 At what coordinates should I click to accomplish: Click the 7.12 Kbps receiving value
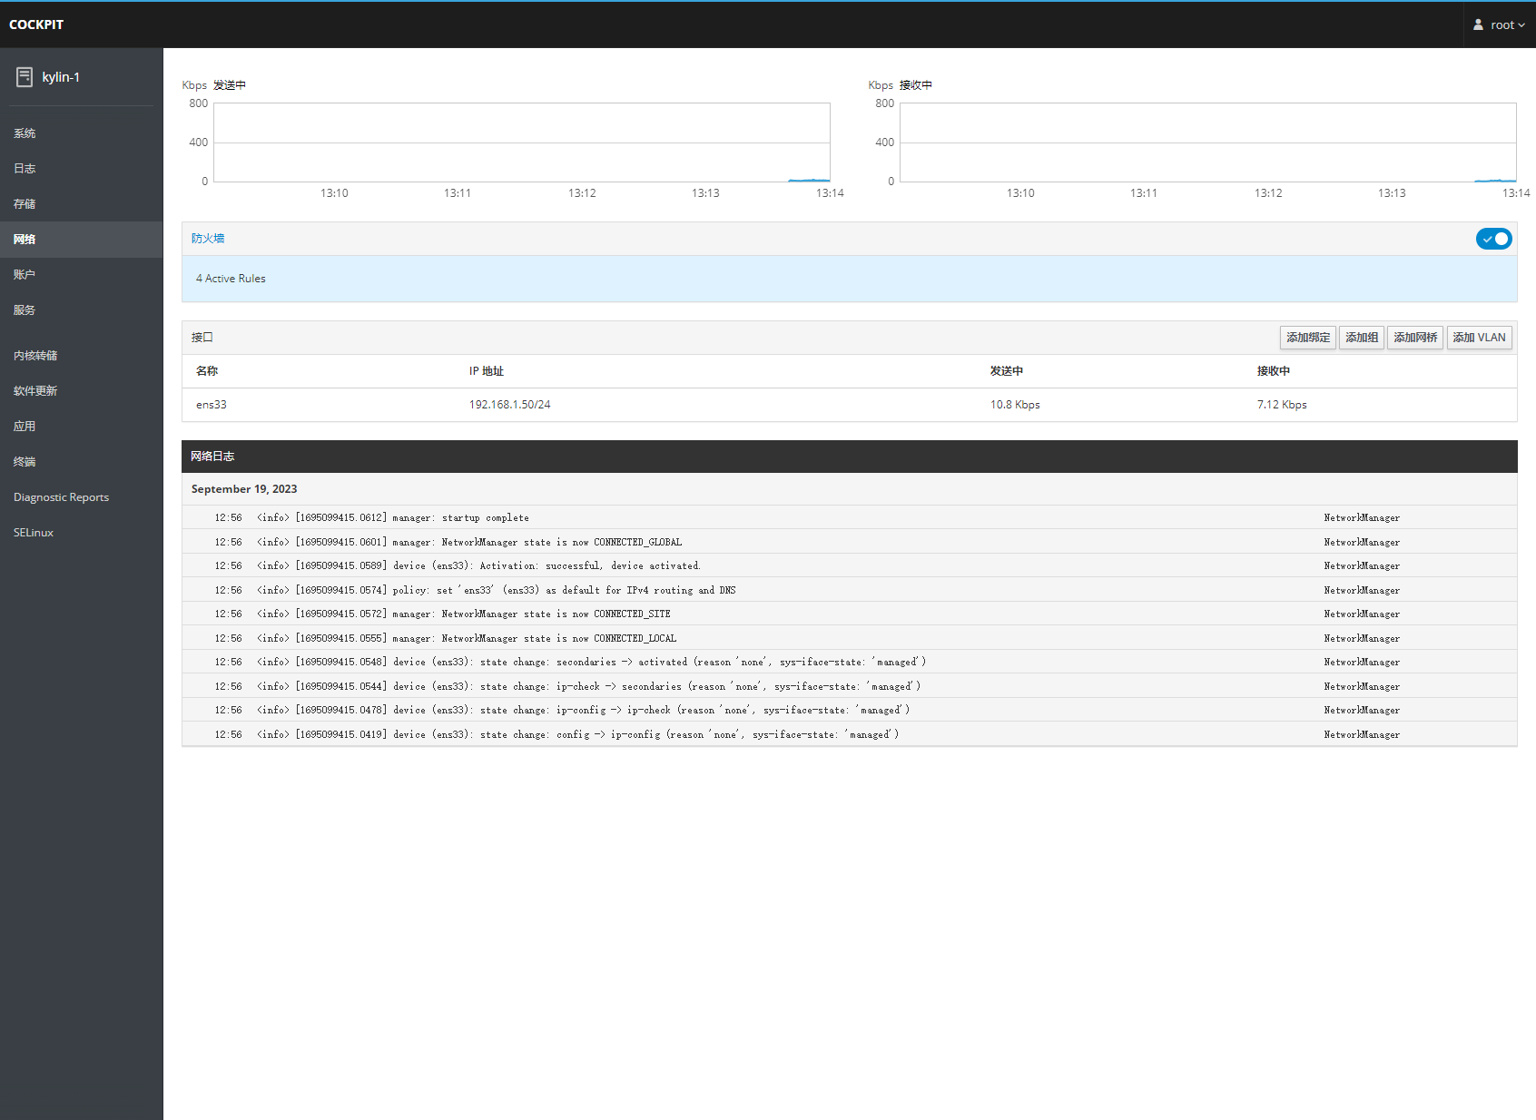(x=1282, y=405)
